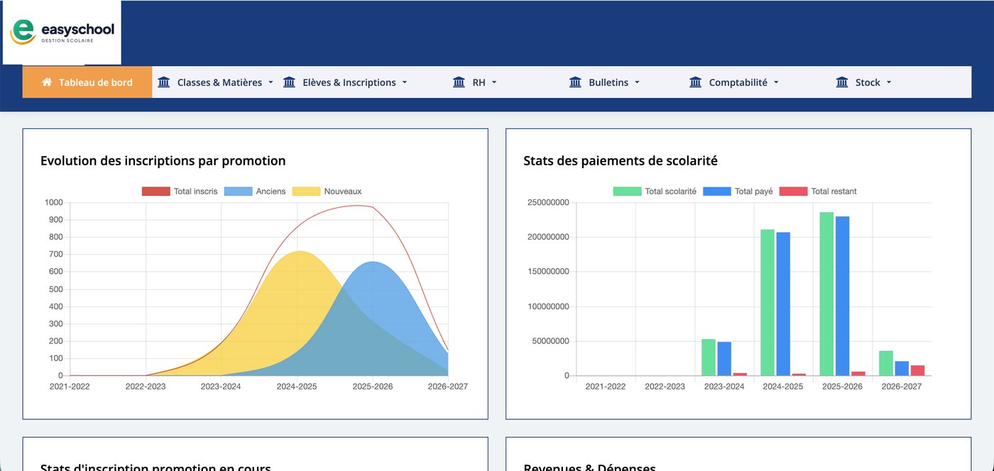This screenshot has height=471, width=994.
Task: Toggle the yellow Nouveaux legend swatch
Action: click(306, 192)
